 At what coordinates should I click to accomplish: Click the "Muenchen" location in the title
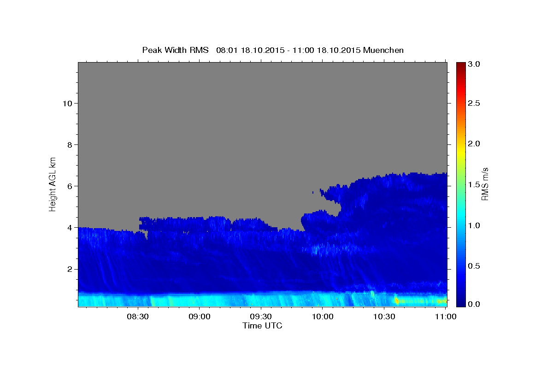click(x=383, y=50)
